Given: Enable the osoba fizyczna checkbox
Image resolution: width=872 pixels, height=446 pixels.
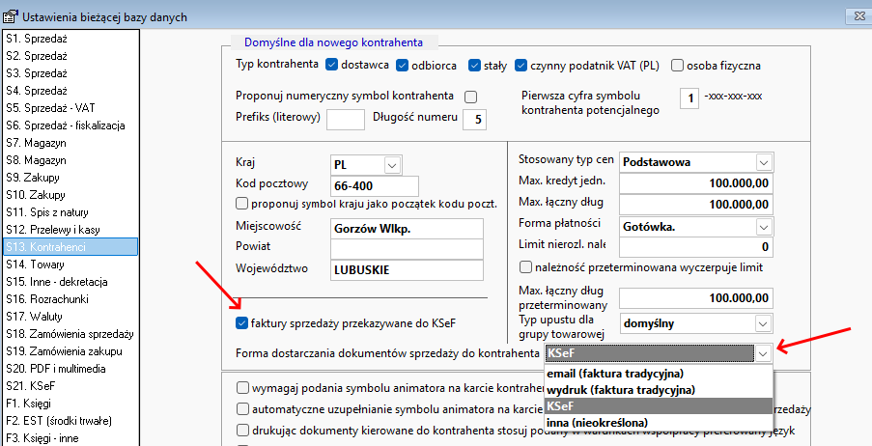Looking at the screenshot, I should point(678,66).
